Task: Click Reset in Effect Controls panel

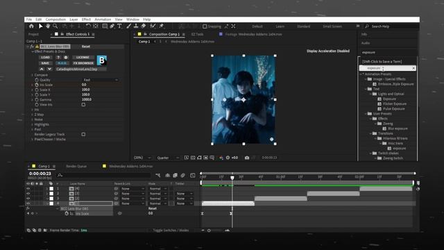Action: pos(86,47)
